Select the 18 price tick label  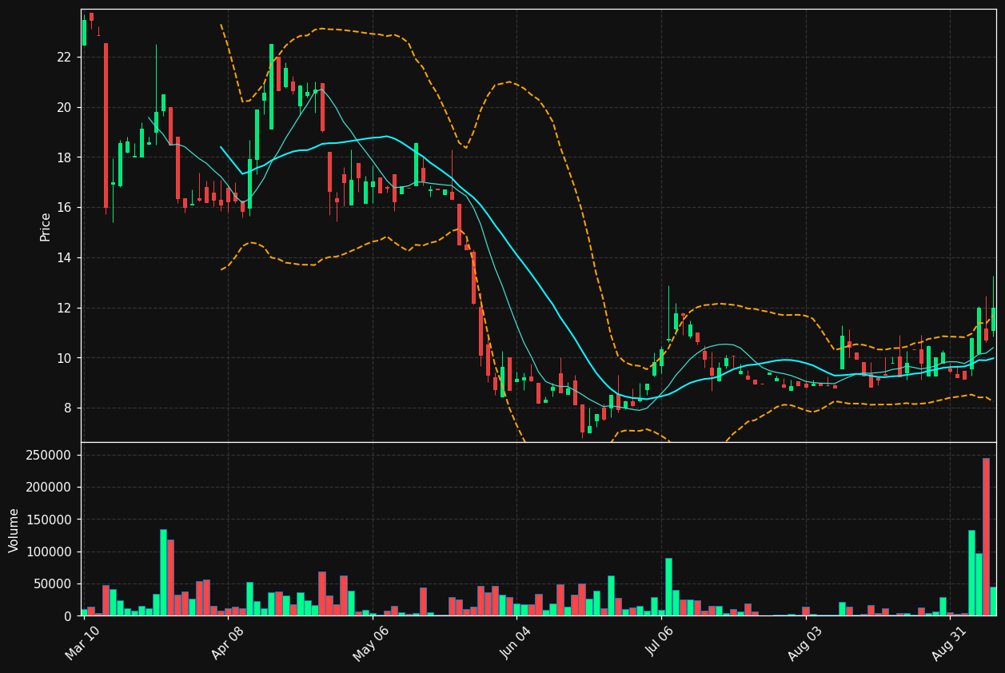pyautogui.click(x=66, y=157)
